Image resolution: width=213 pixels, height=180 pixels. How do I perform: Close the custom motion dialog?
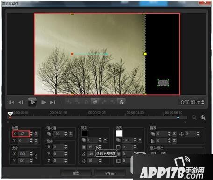coord(205,2)
